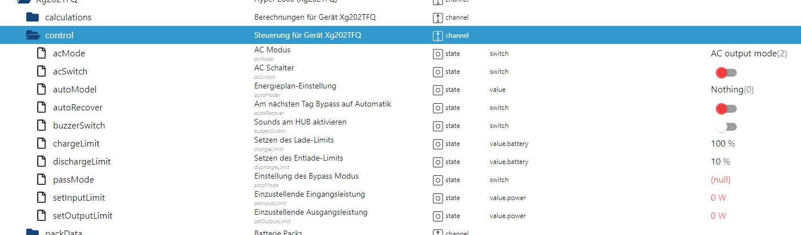Viewport: 801px width, 235px height.
Task: Click the channel icon in the calculations row
Action: click(437, 17)
